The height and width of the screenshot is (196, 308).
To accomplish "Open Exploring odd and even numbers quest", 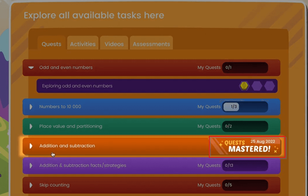I will tap(157, 86).
